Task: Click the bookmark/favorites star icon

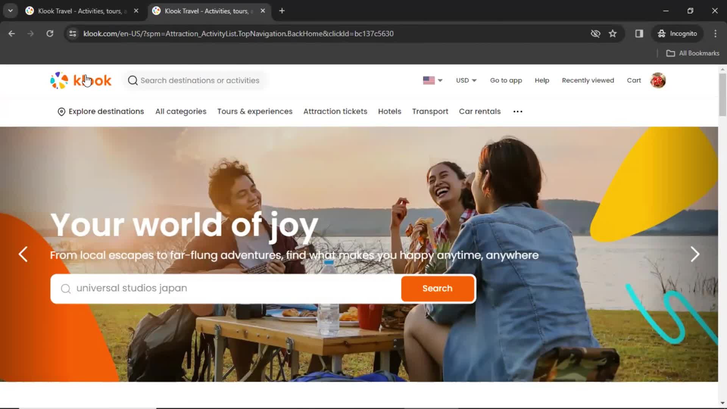Action: click(x=612, y=33)
